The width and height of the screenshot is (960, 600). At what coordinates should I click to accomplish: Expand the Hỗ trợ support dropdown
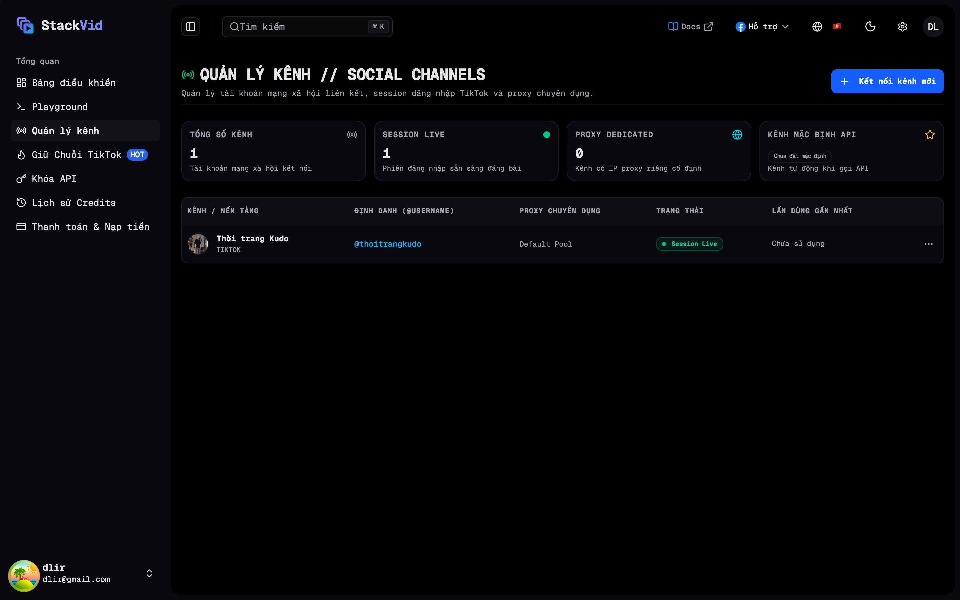[762, 27]
